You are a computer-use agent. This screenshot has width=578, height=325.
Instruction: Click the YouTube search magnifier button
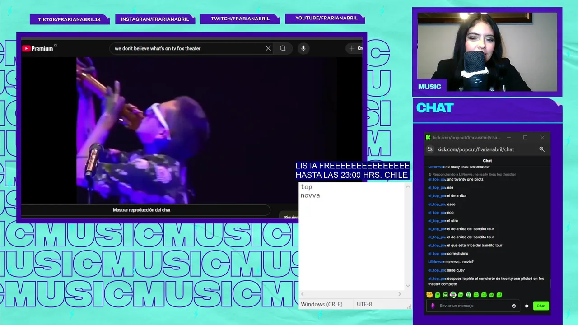click(x=283, y=48)
